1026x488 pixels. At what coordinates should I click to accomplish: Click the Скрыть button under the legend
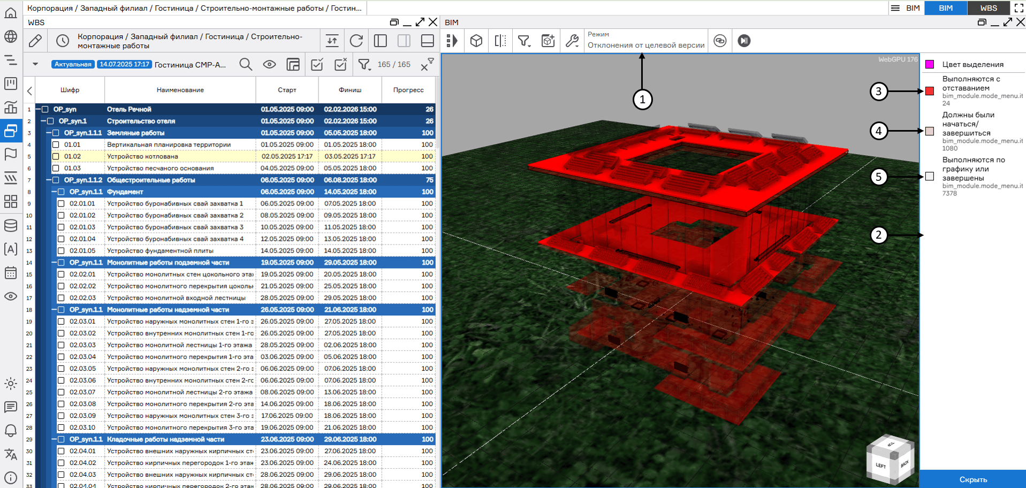tap(972, 479)
